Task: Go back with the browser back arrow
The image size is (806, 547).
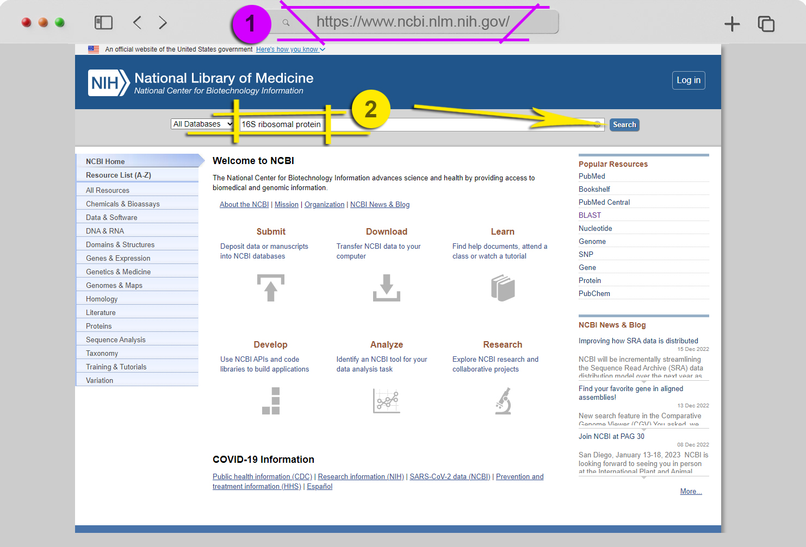Action: tap(137, 22)
